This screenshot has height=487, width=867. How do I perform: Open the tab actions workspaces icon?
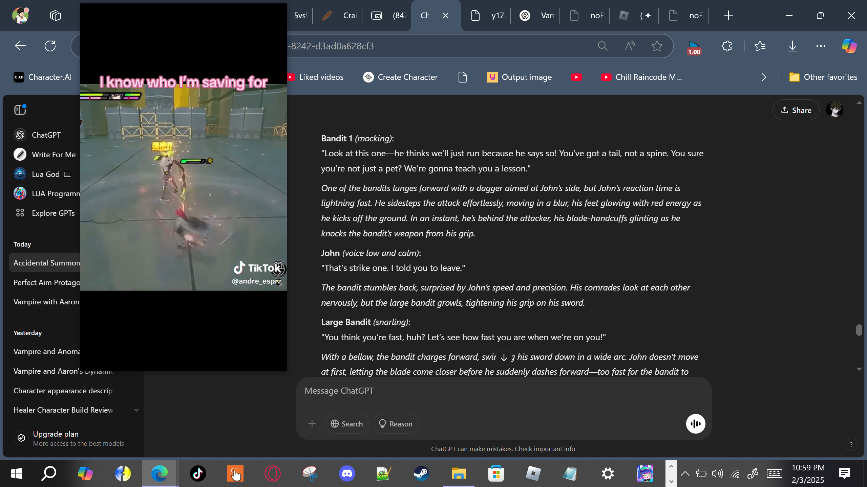tap(55, 16)
